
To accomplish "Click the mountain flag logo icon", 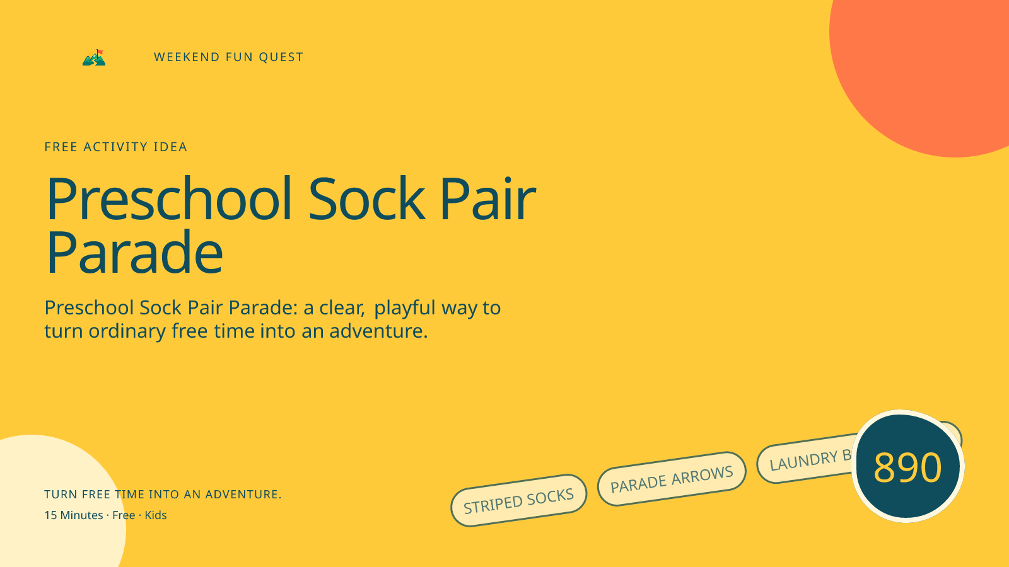I will [94, 57].
